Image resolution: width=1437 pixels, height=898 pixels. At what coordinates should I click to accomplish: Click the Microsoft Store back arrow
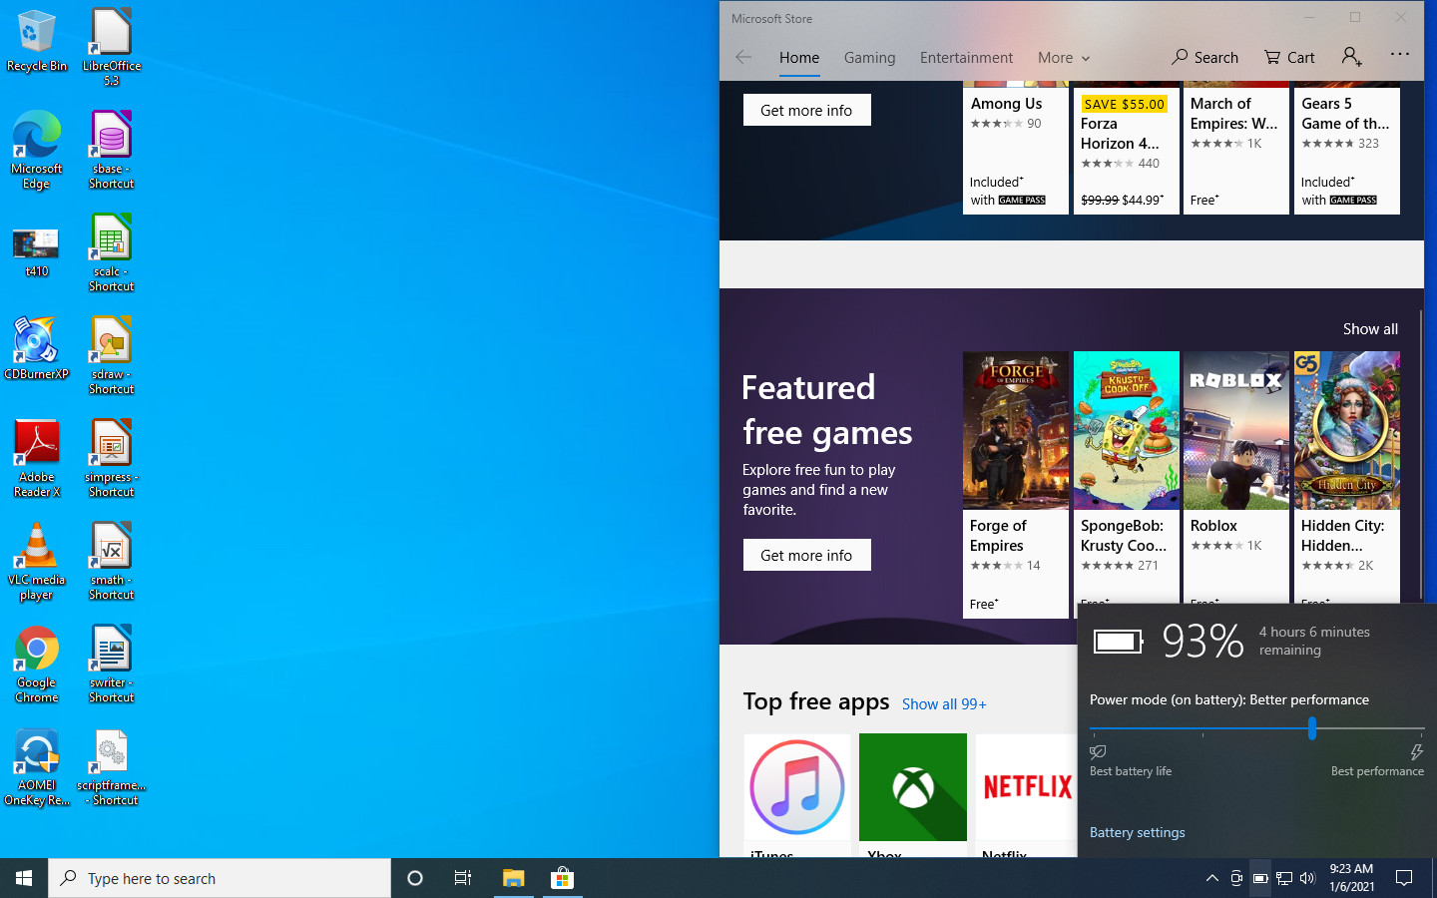tap(743, 57)
